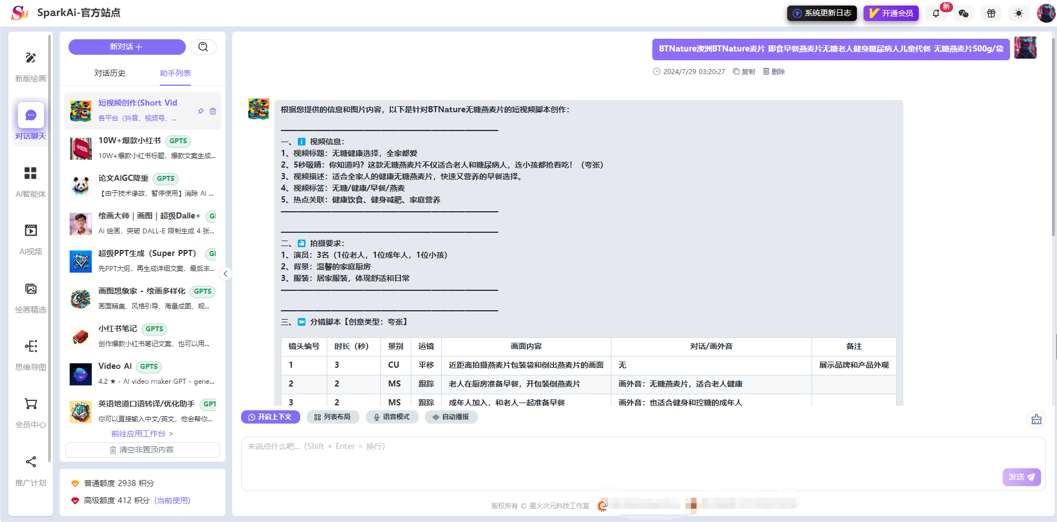
Task: Switch to 助手列表 tab
Action: [x=175, y=73]
